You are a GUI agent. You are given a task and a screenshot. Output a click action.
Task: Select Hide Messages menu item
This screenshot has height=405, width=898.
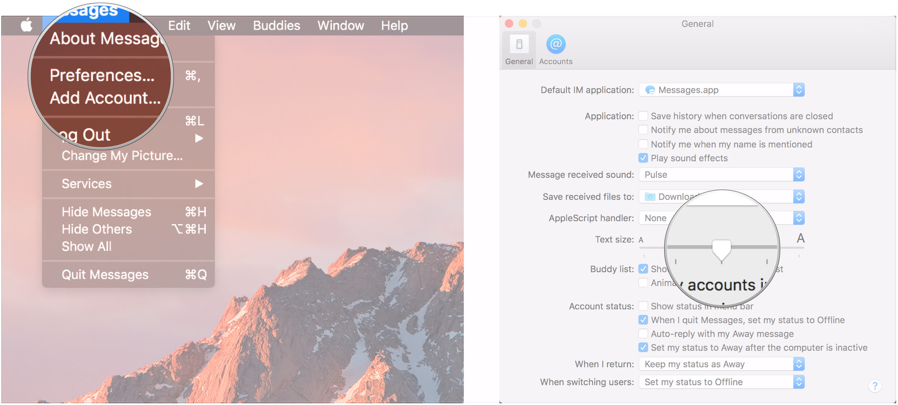tap(107, 212)
